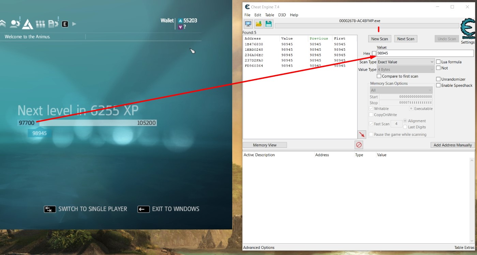Viewport: 477px width, 255px height.
Task: Select the three-people group icon in game
Action: click(x=40, y=24)
